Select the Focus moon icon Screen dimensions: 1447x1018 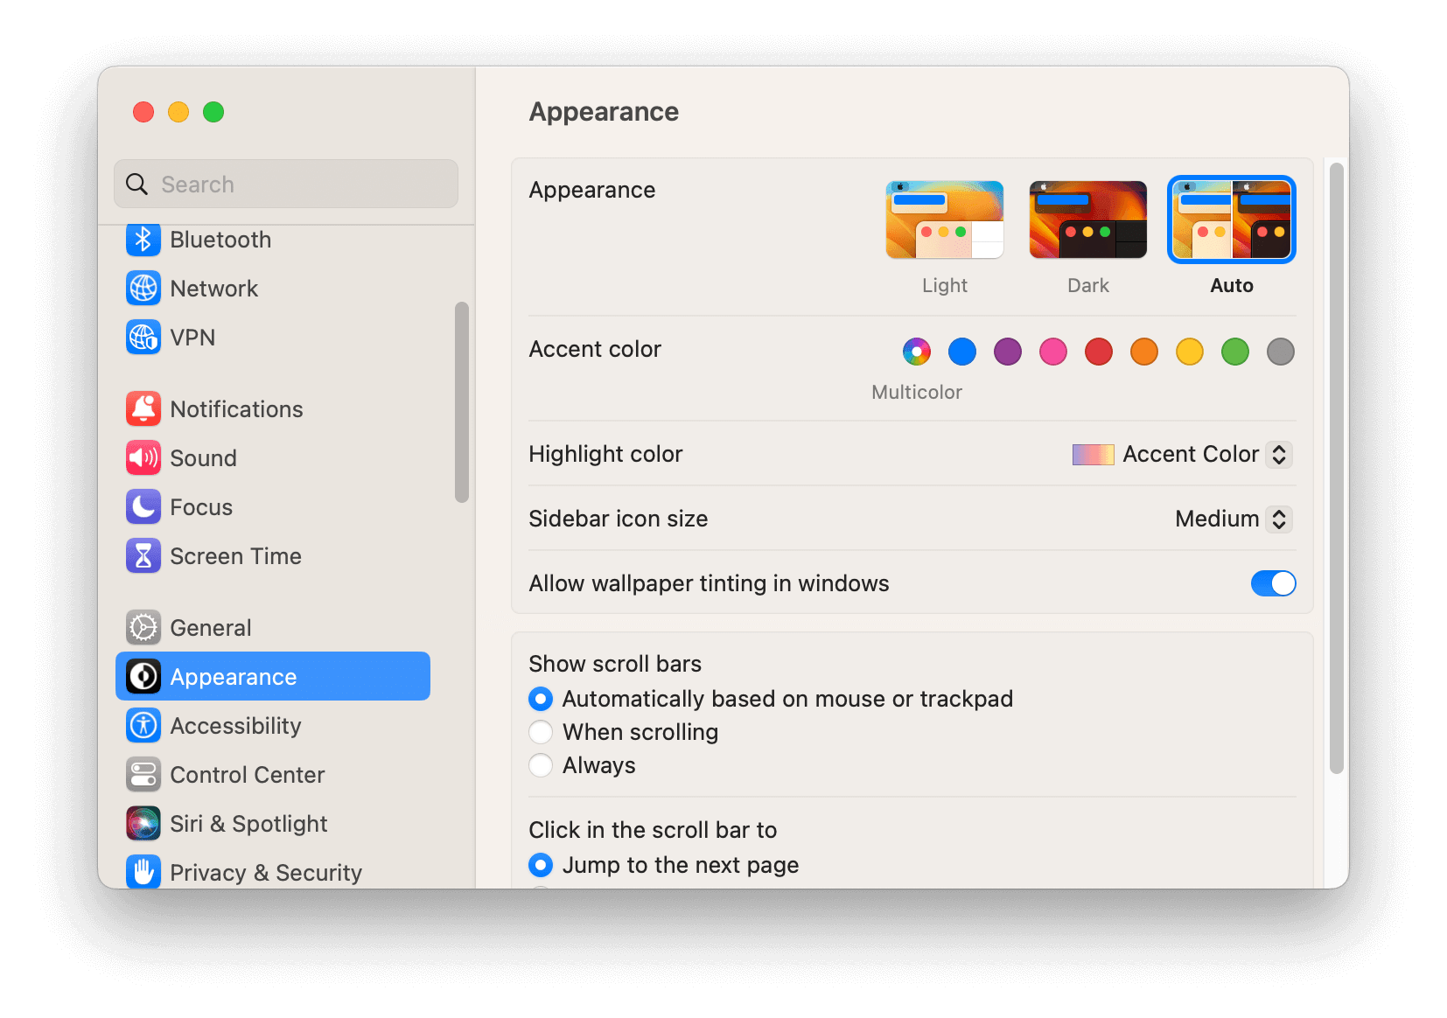pyautogui.click(x=143, y=506)
